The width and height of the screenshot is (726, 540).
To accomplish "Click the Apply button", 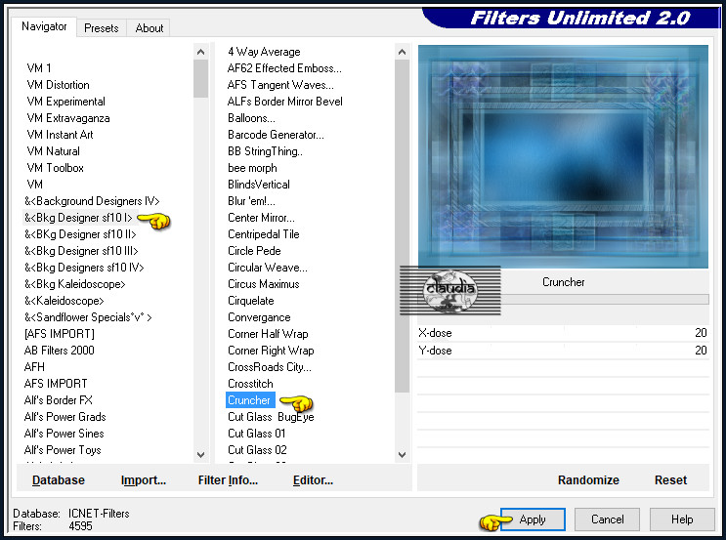I will (x=533, y=519).
